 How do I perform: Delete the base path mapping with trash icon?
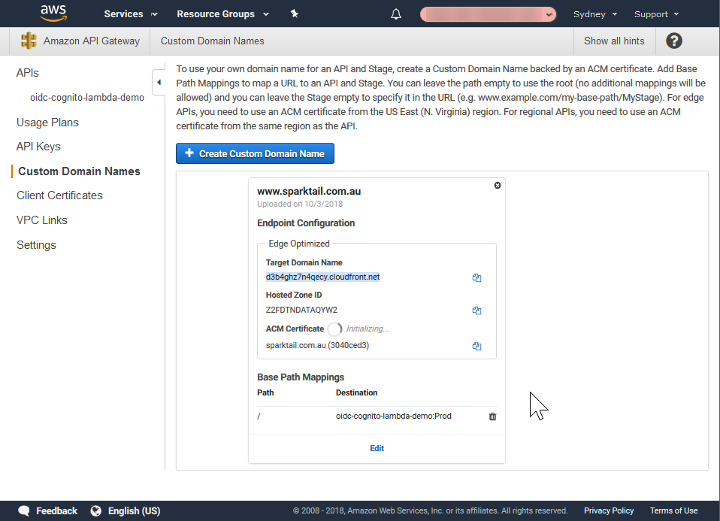click(492, 416)
